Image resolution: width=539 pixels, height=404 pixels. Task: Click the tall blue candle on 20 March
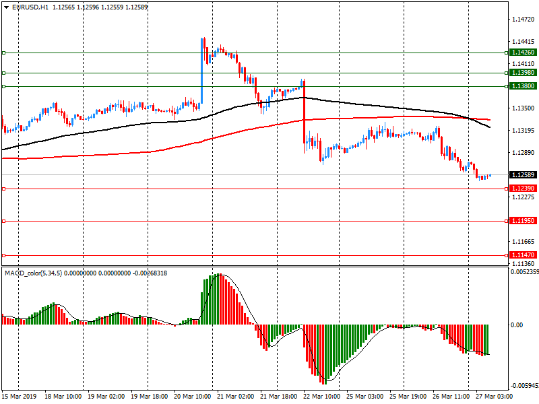tap(202, 67)
